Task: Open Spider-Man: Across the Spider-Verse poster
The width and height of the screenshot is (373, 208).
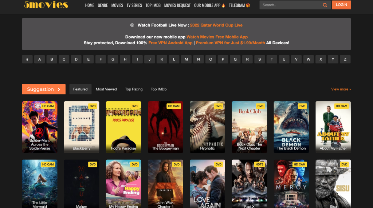Action: tap(40, 127)
